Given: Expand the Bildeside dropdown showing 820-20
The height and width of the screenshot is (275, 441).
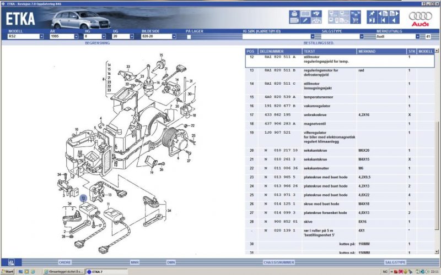Looking at the screenshot, I should (x=174, y=37).
